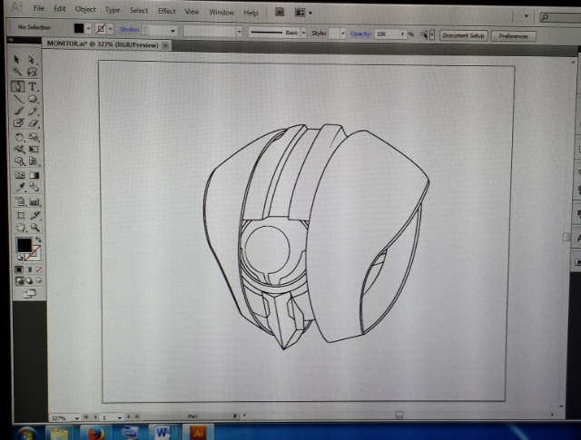This screenshot has height=440, width=581.
Task: Open the Arrange Documents dropdown
Action: [x=303, y=13]
